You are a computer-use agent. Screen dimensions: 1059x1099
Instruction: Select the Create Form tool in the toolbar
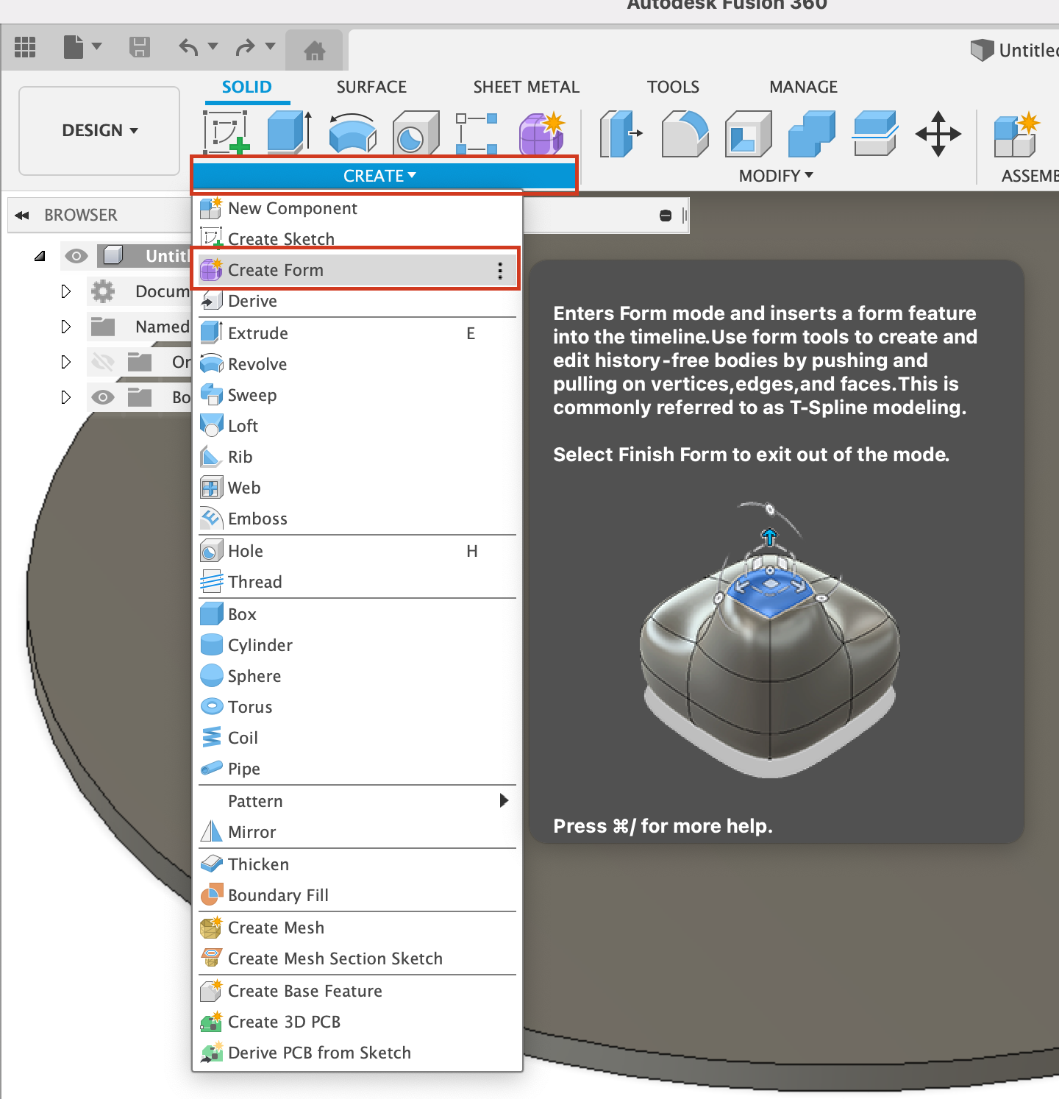click(542, 134)
